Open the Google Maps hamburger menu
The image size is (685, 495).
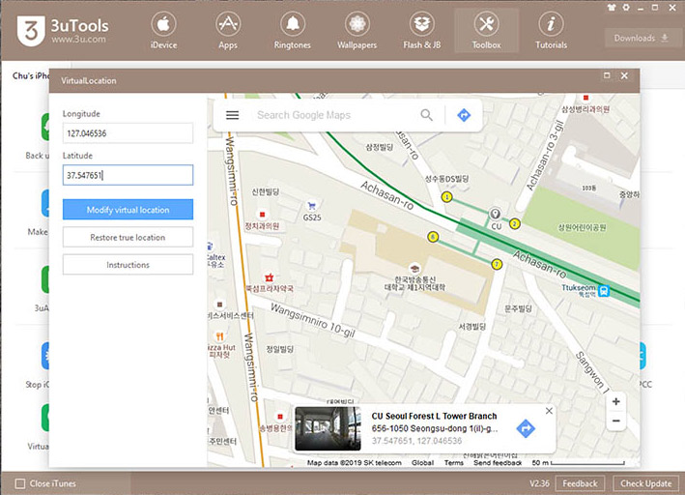233,115
